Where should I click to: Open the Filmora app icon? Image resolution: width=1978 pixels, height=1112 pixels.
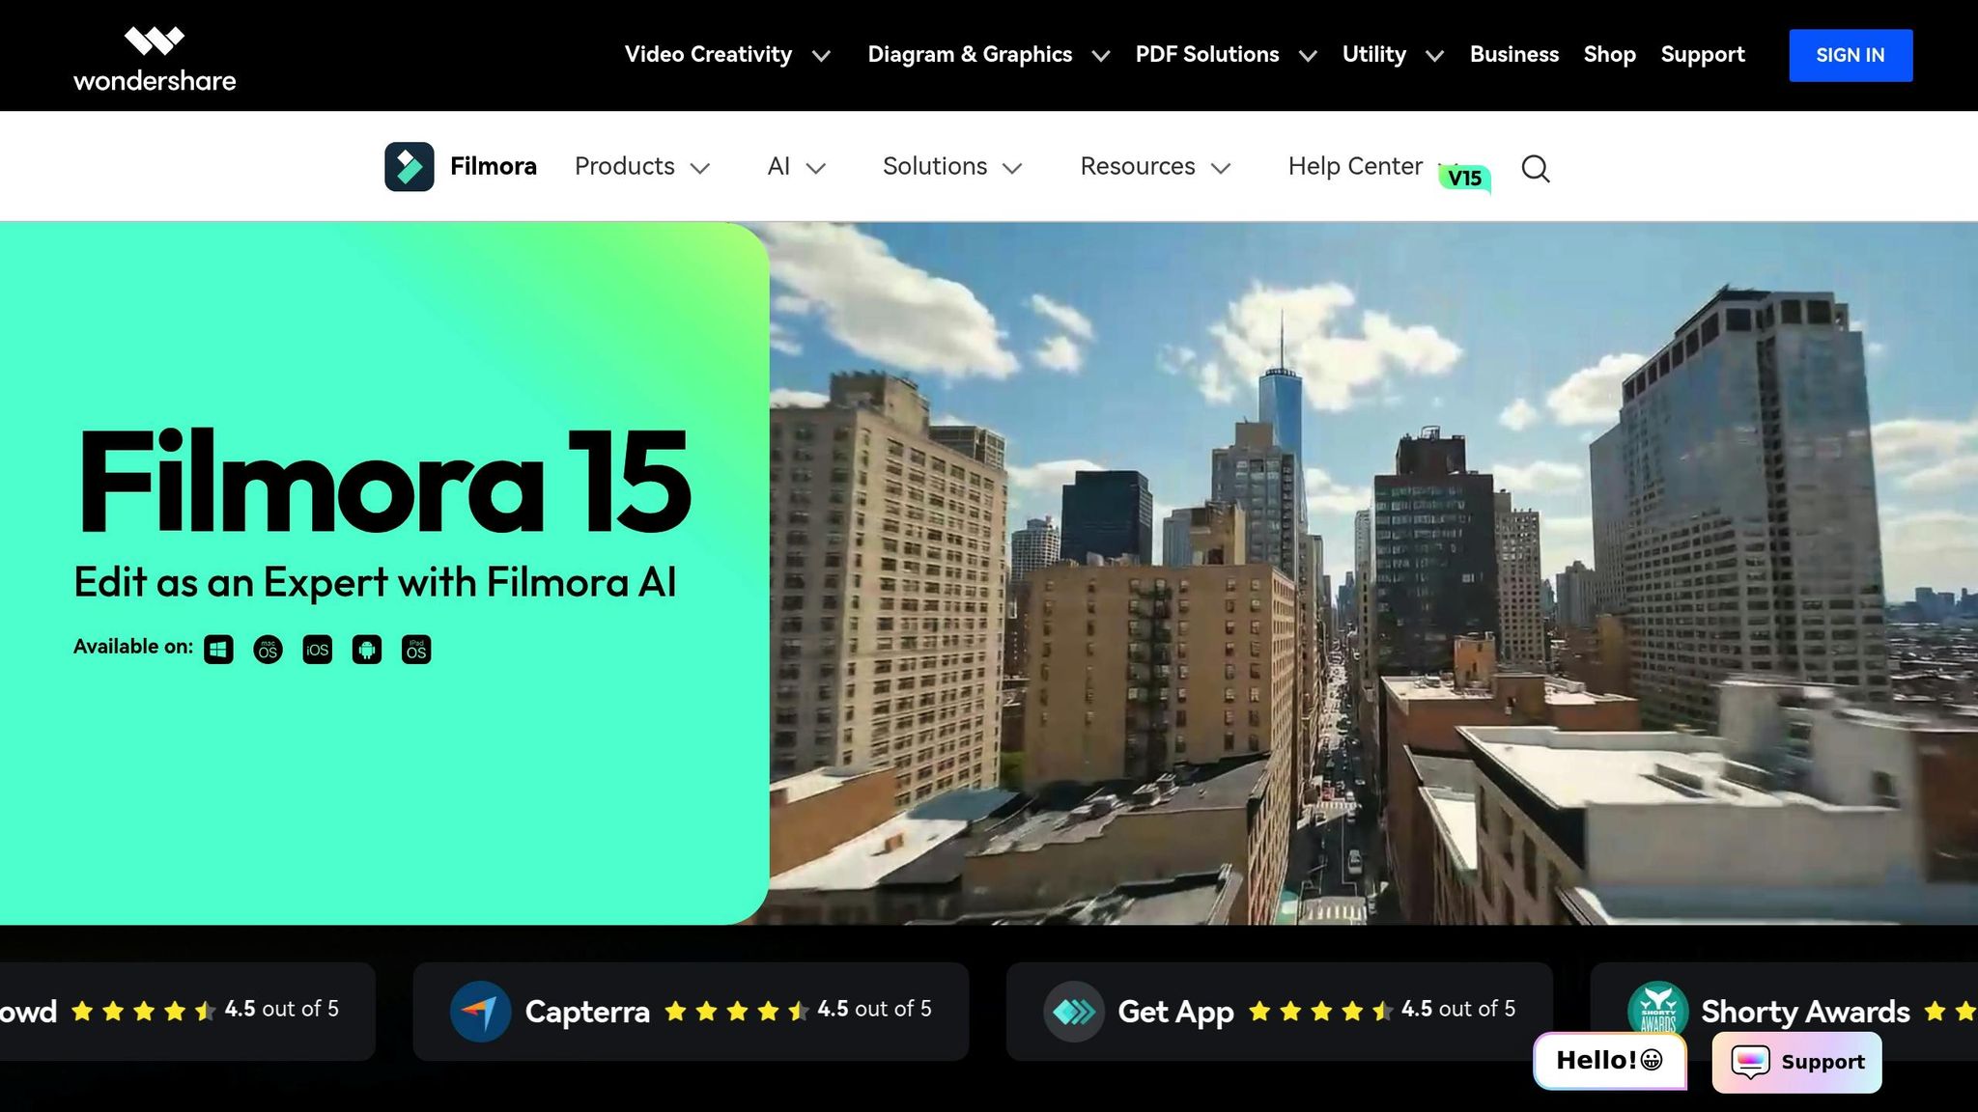tap(410, 167)
